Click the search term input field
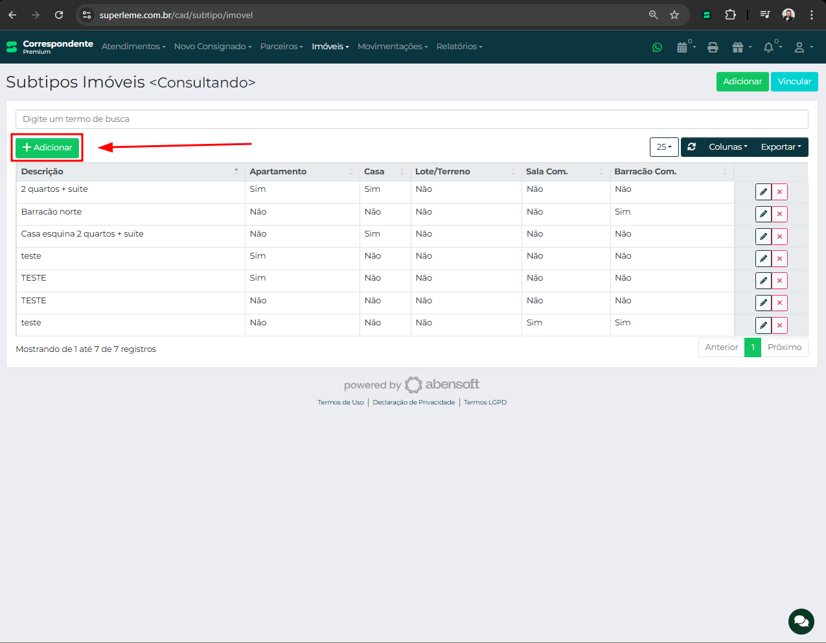The image size is (826, 643). click(x=411, y=119)
